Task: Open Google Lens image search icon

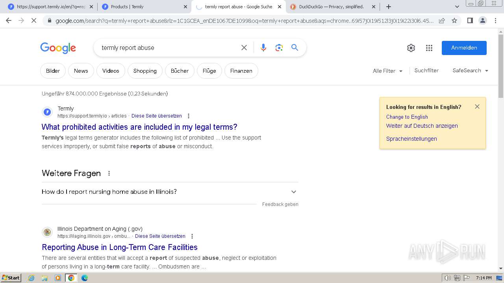Action: tap(279, 48)
